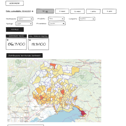The width and height of the screenshot is (126, 126).
Task: Choose the 3 anni period button
Action: tap(109, 11)
